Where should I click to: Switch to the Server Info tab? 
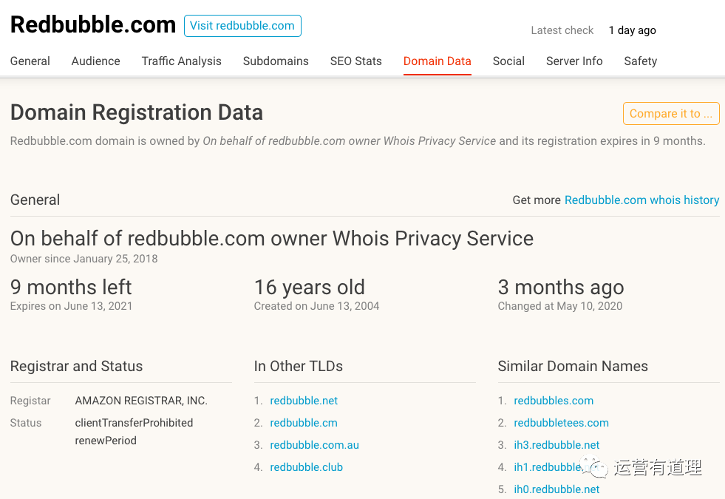tap(574, 61)
